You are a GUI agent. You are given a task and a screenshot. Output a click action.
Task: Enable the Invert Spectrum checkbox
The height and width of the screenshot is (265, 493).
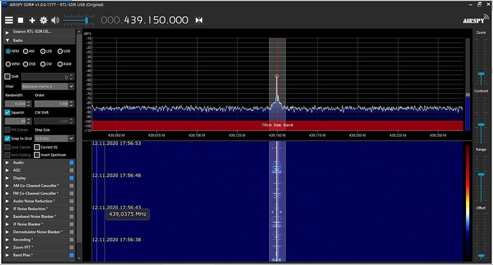pos(37,155)
